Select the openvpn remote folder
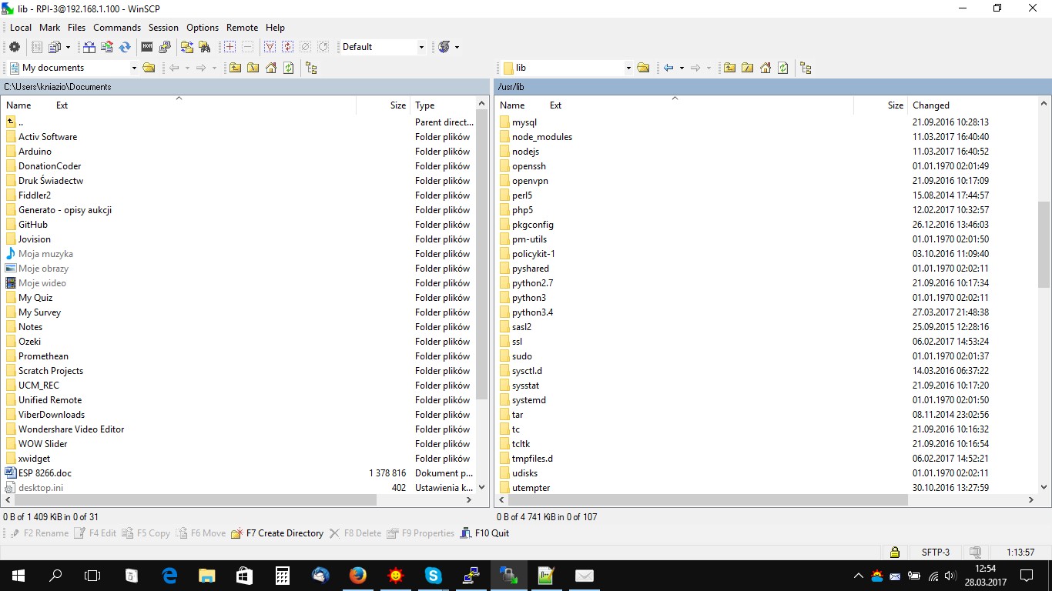Screen dimensions: 1052x591 (x=530, y=181)
